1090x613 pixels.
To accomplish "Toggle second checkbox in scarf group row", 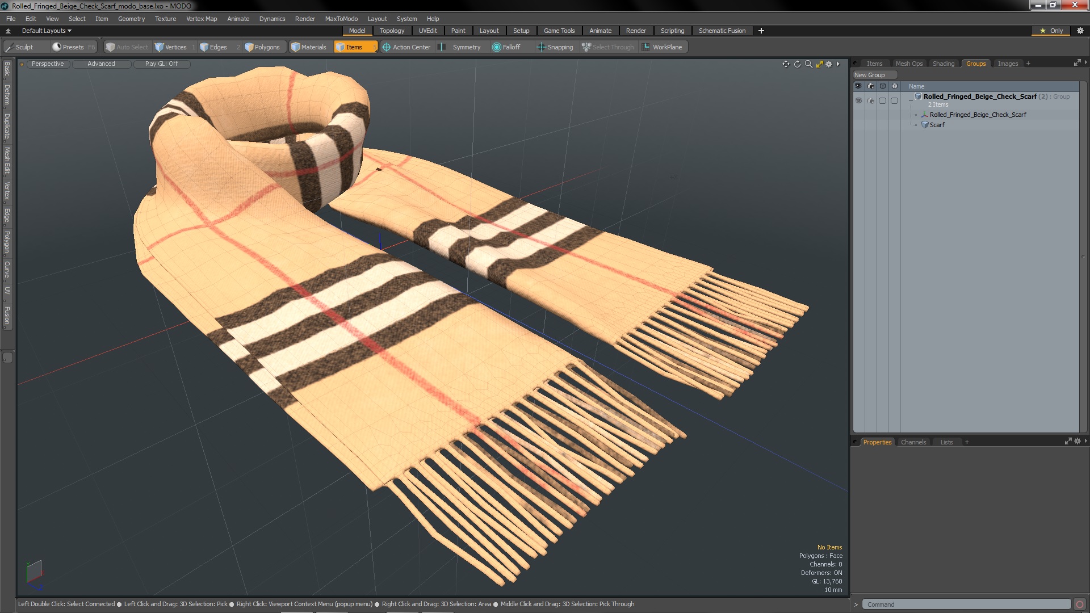I will [894, 100].
